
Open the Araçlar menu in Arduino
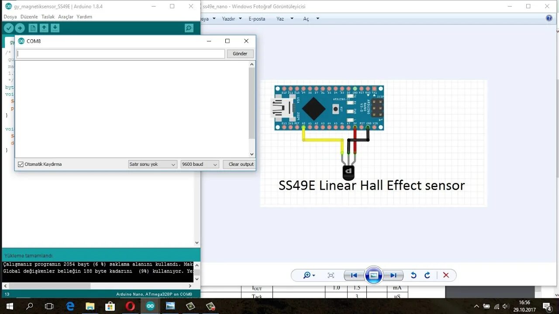tap(66, 17)
